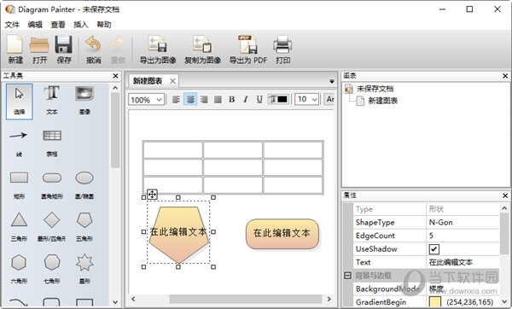
Task: Collapse the 背景与边框 property group
Action: [x=348, y=276]
